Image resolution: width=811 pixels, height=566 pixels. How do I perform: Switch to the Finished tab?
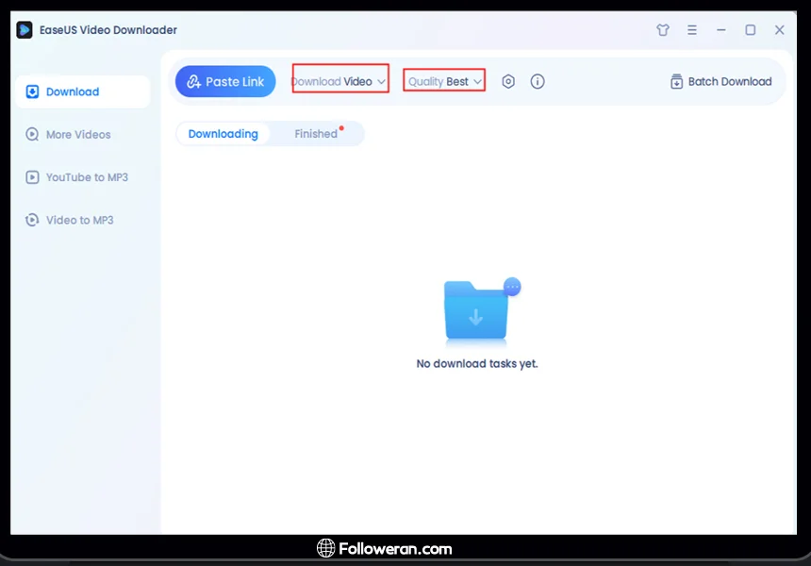[316, 134]
